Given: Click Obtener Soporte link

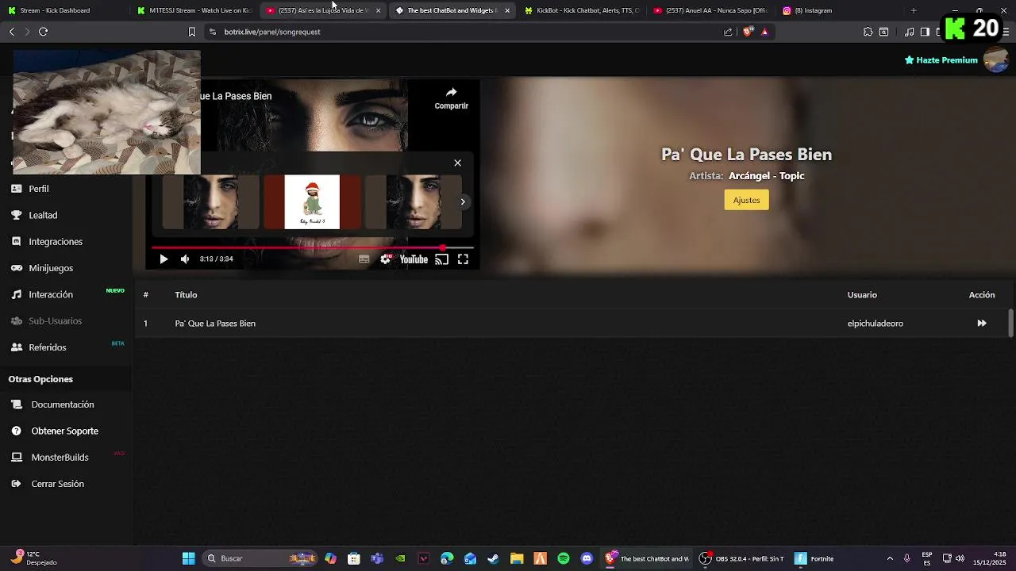Looking at the screenshot, I should (x=65, y=431).
